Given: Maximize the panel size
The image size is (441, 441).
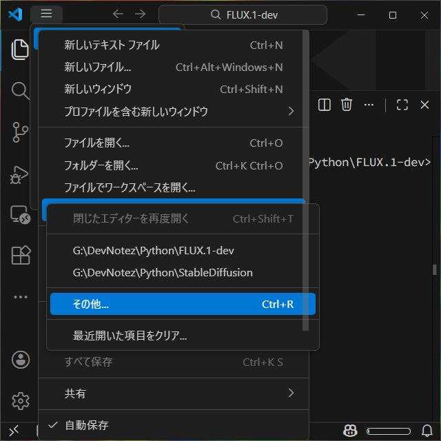Looking at the screenshot, I should (402, 105).
